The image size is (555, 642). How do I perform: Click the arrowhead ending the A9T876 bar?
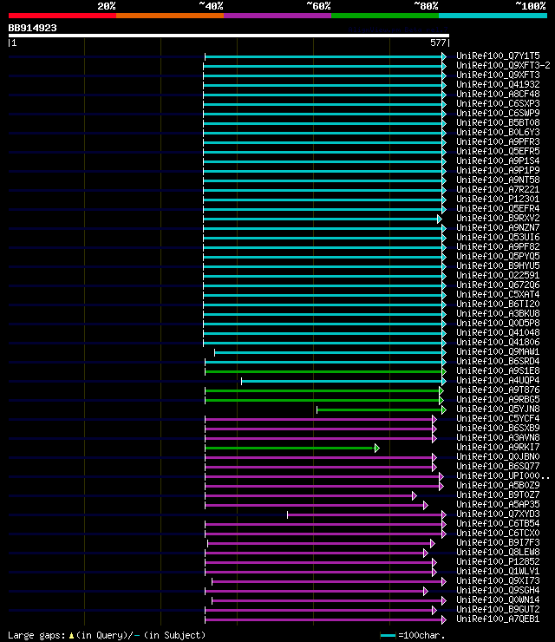point(441,390)
